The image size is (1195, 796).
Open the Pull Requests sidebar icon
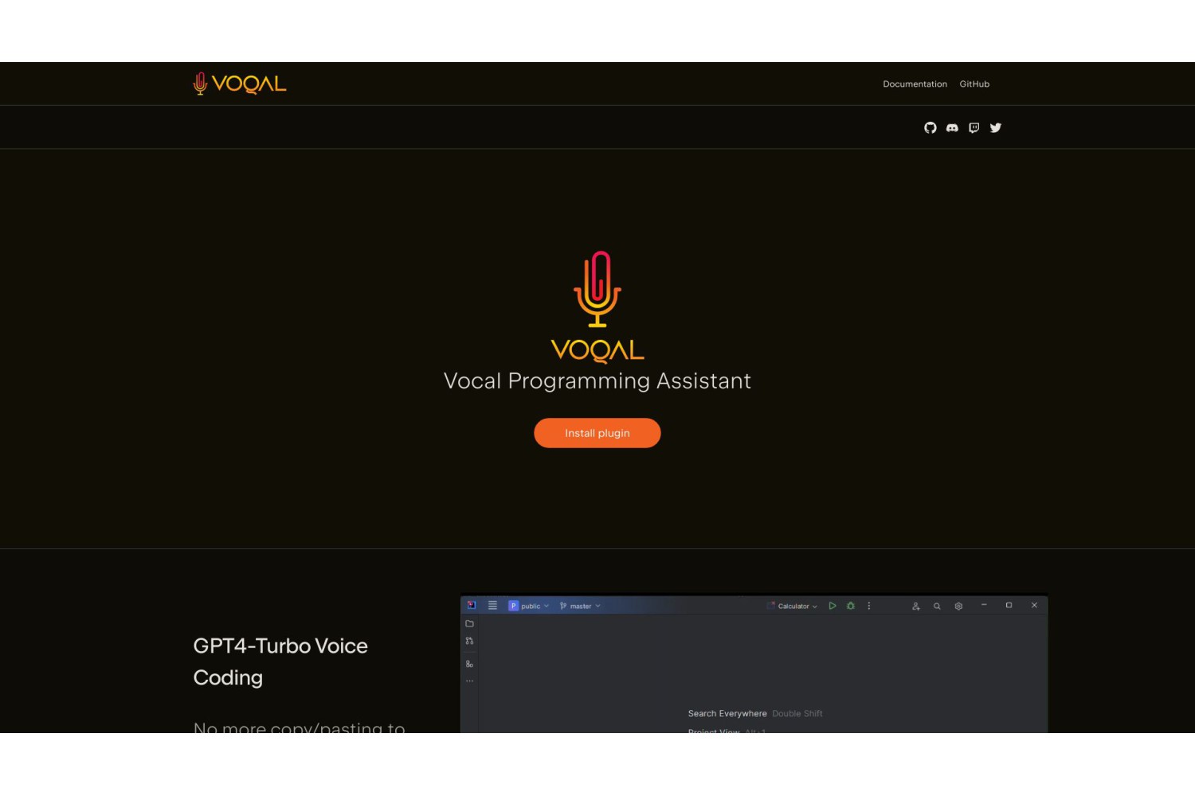(x=469, y=641)
